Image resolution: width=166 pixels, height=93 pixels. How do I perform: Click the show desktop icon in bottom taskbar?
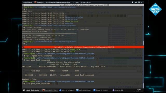[x=24, y=90]
